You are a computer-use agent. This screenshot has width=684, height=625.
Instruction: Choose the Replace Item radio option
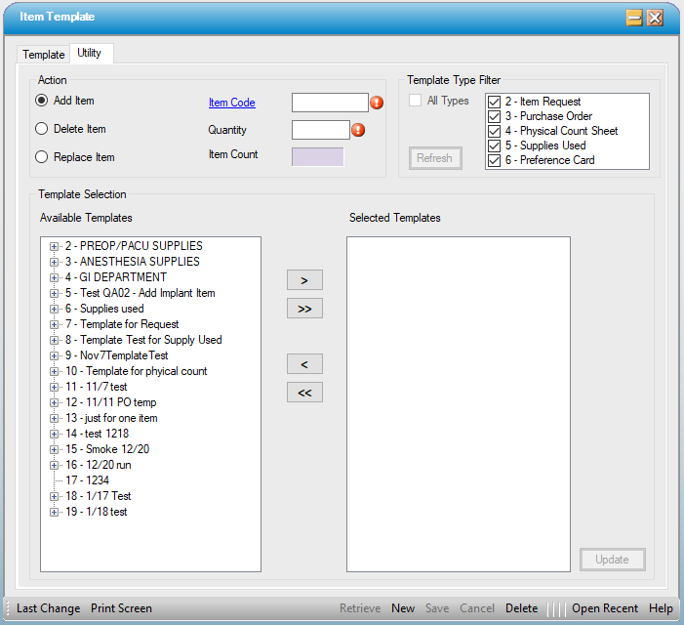tap(42, 157)
